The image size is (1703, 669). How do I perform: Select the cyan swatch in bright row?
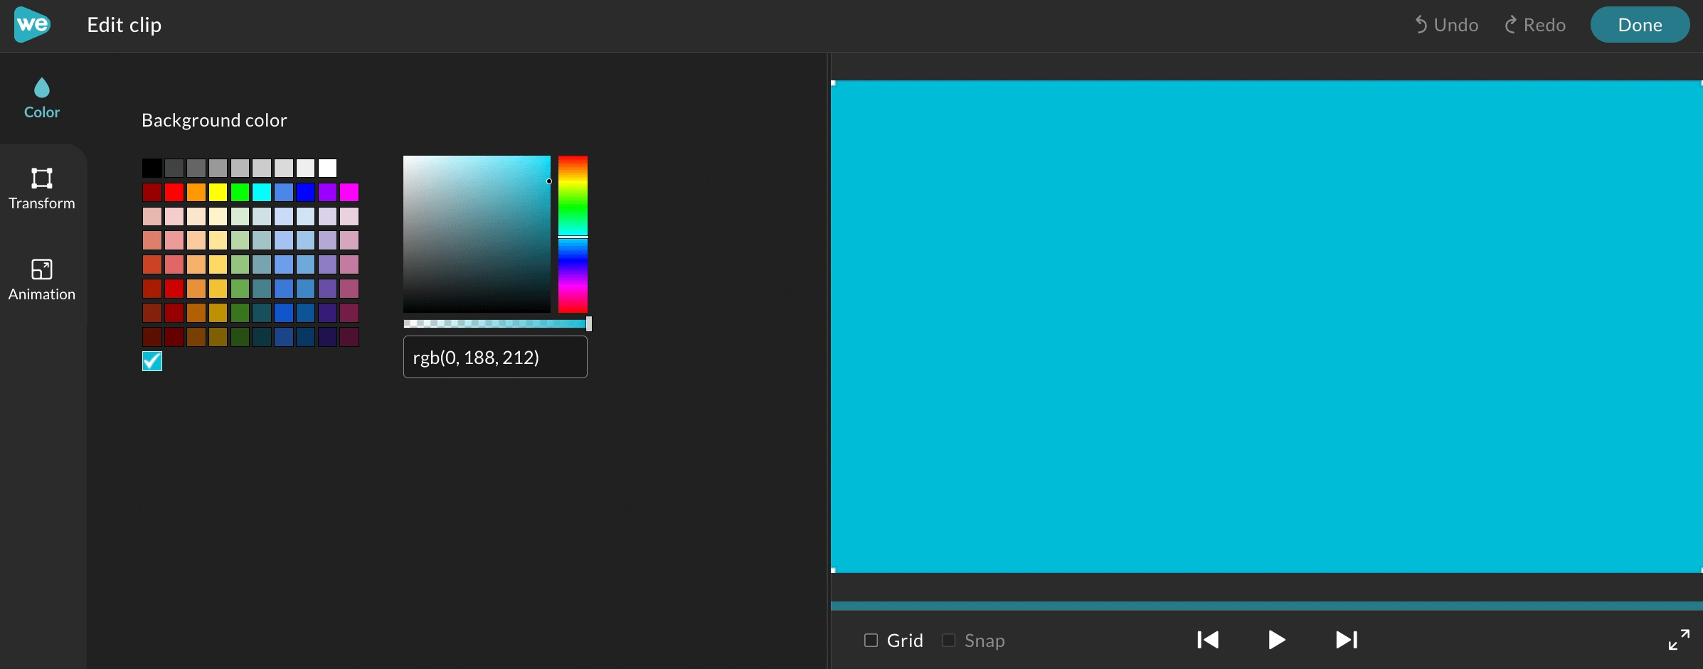coord(262,192)
